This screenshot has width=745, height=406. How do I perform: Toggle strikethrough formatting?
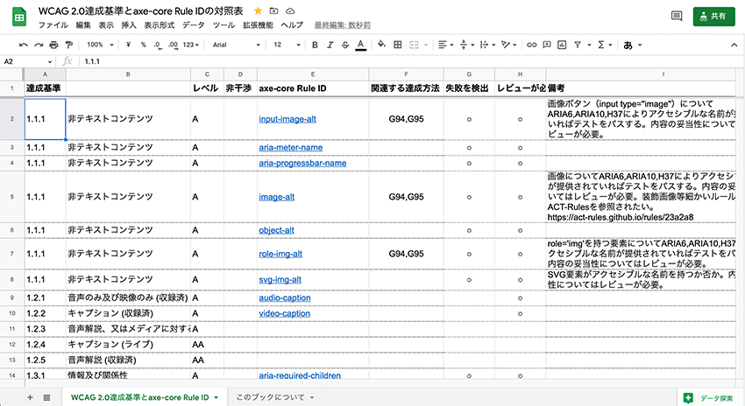pos(345,45)
